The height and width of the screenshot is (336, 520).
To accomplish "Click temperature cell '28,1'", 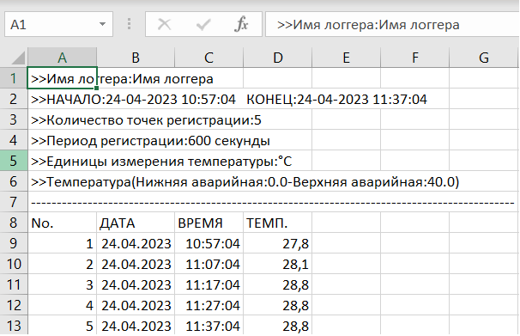I will point(277,264).
